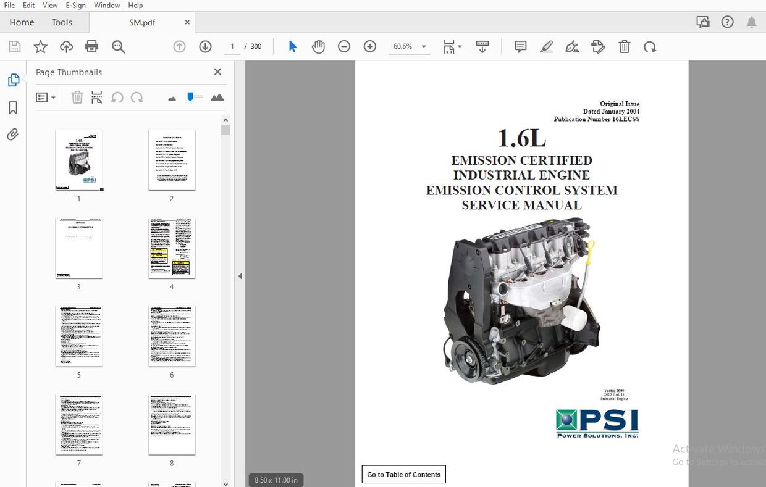Switch to the Tools tab
This screenshot has width=766, height=487.
pos(61,22)
